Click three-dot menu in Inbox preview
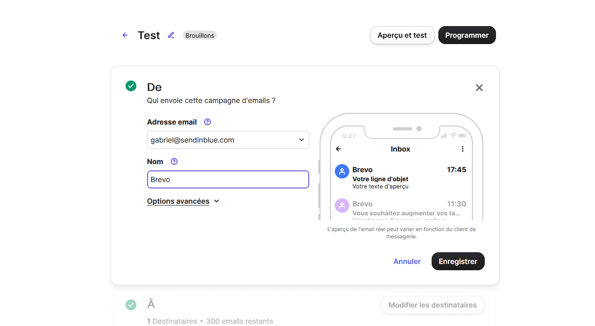Screen dimensions: 595x326 point(463,149)
